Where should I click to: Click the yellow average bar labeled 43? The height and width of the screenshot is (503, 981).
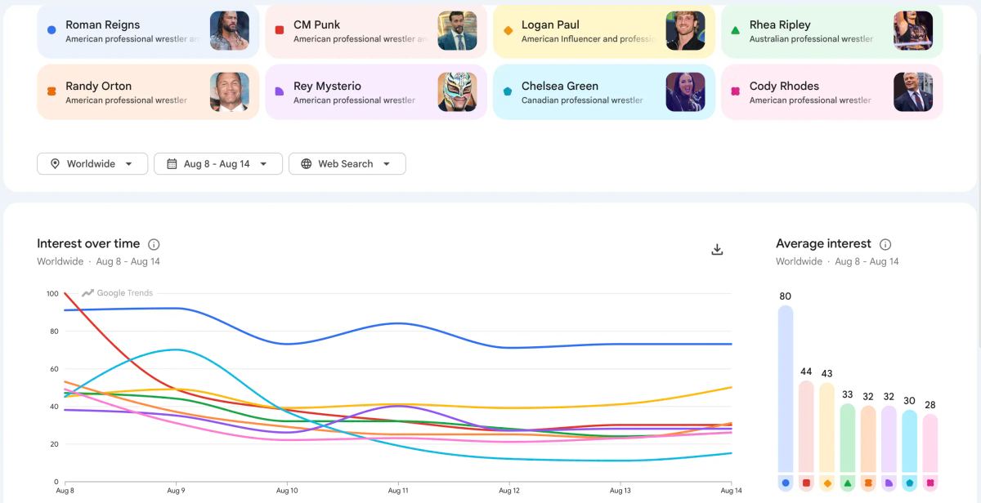click(x=827, y=427)
